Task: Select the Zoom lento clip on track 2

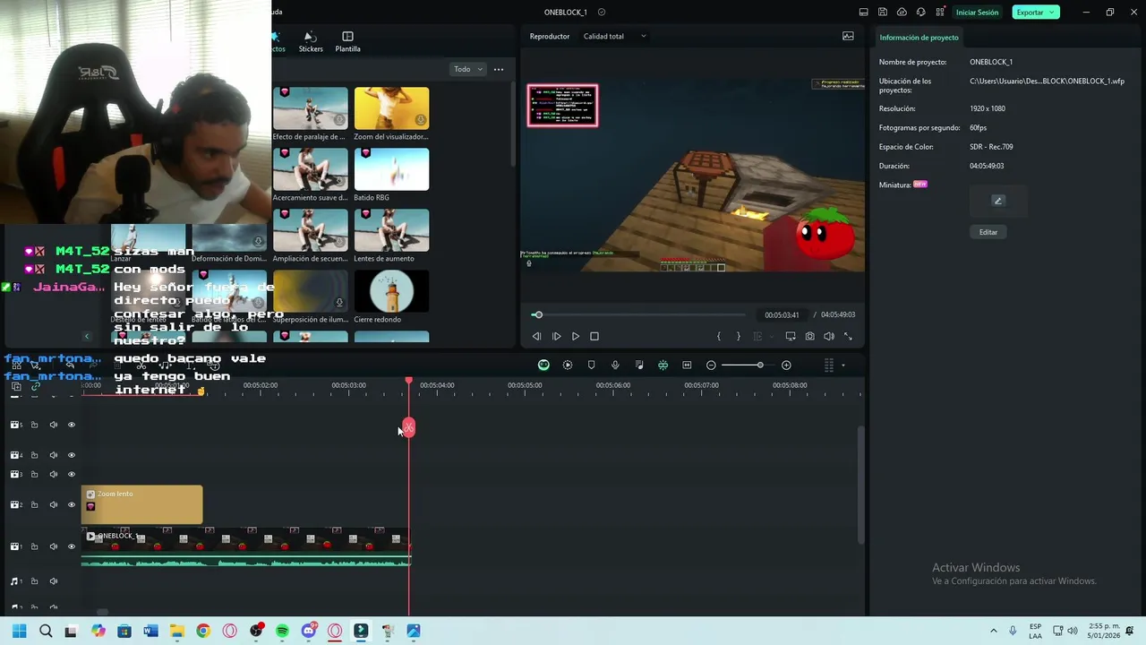Action: coord(142,504)
